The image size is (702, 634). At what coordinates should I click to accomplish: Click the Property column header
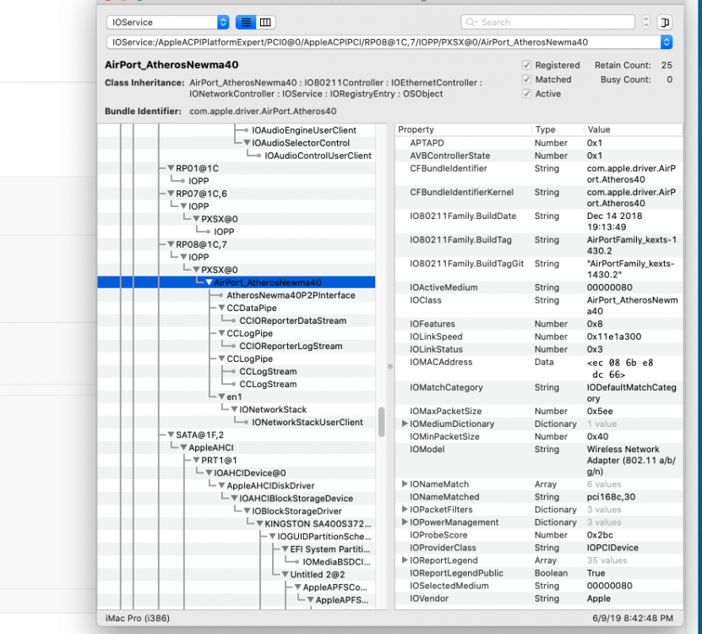464,129
